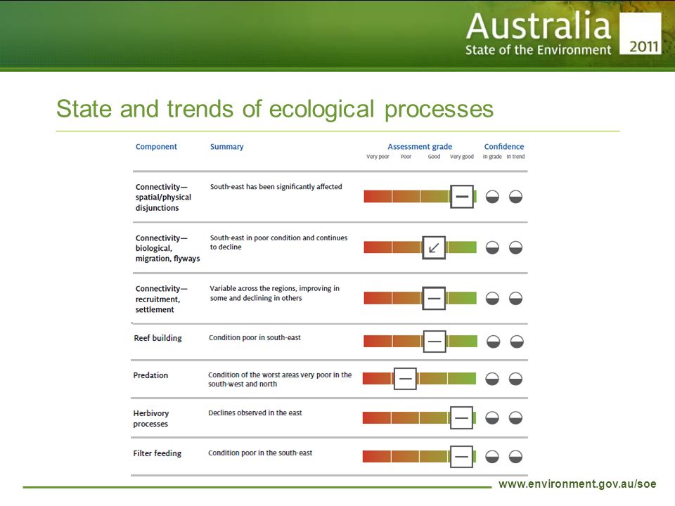Click the declining-arrow grade marker in the biological migration row
The height and width of the screenshot is (506, 675).
434,247
